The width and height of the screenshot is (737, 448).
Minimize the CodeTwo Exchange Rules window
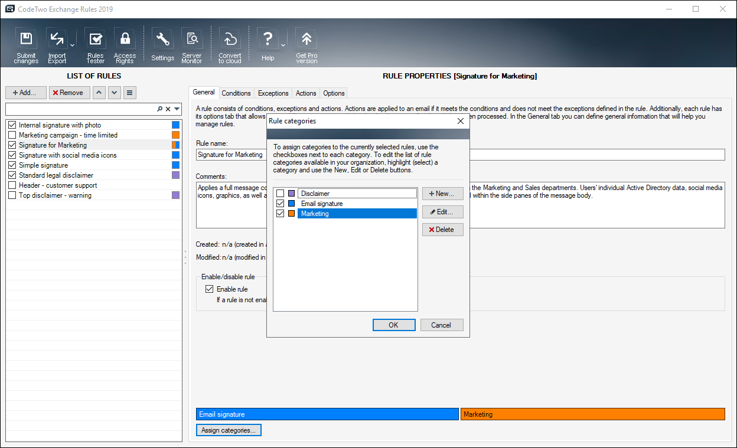point(669,9)
